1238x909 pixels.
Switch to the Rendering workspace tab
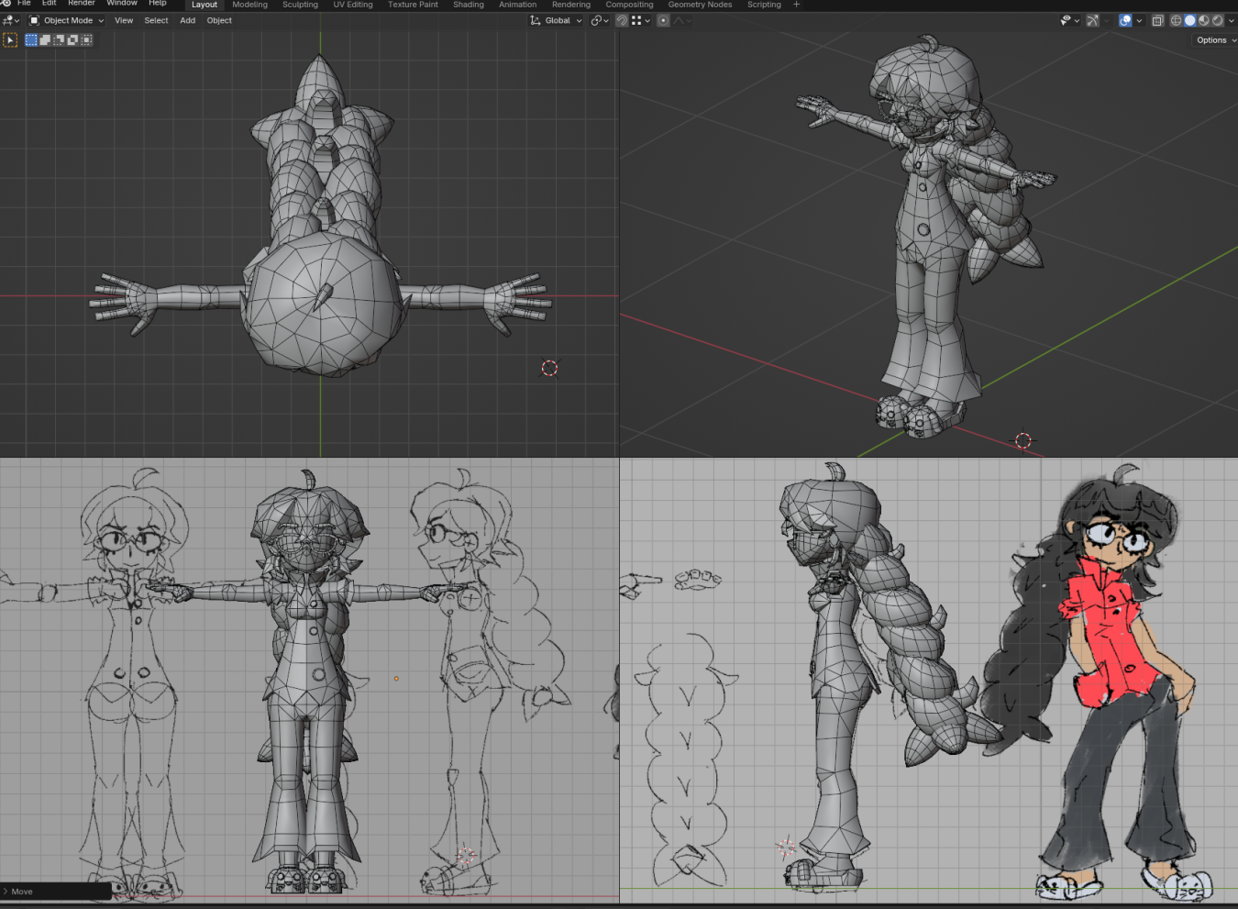(571, 5)
